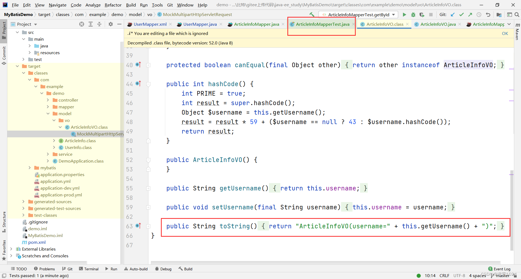Show Git history clock icon
This screenshot has height=279, width=521.
pos(479,15)
